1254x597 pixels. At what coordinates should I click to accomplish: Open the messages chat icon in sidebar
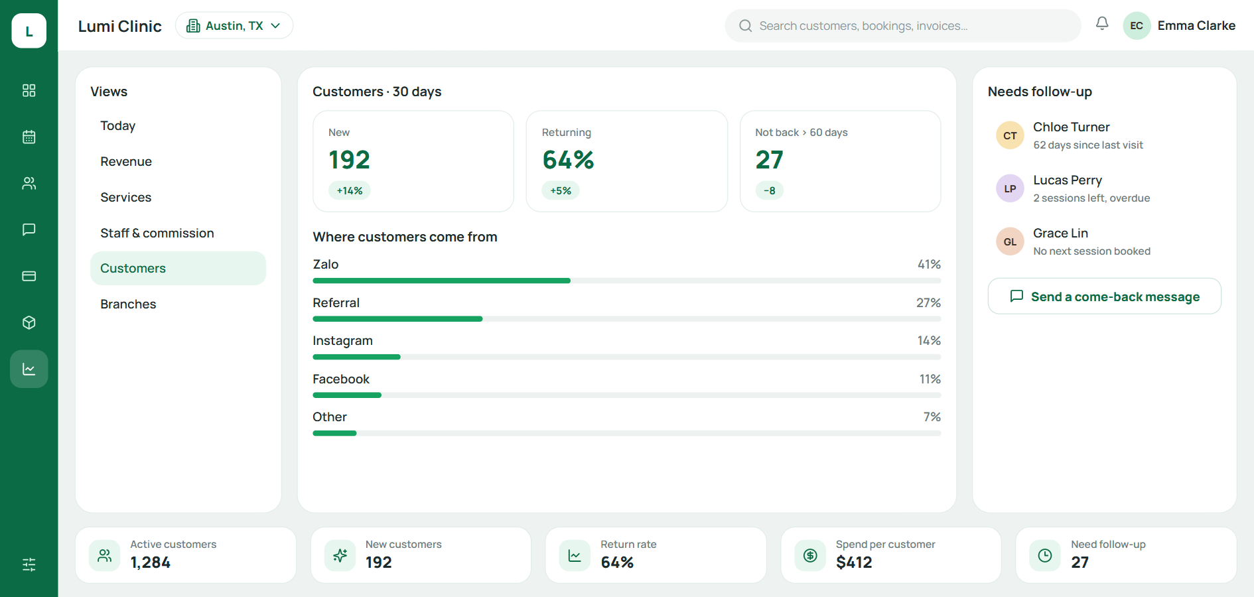click(29, 230)
